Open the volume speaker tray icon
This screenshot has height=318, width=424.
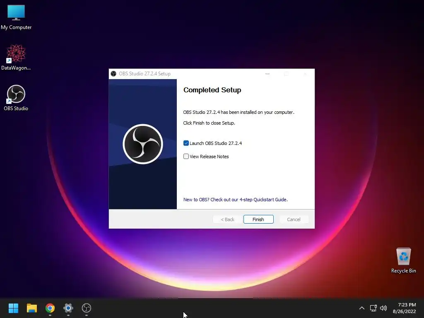click(383, 308)
